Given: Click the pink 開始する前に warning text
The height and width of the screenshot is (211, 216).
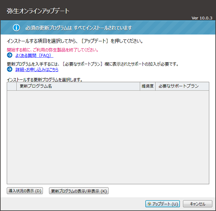Looking at the screenshot, I should [53, 50].
